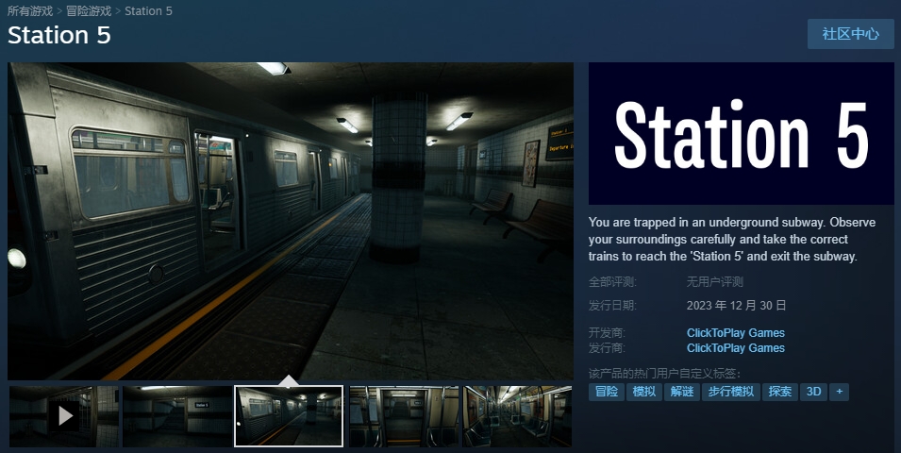
Task: Click the 3D tag
Action: 813,392
